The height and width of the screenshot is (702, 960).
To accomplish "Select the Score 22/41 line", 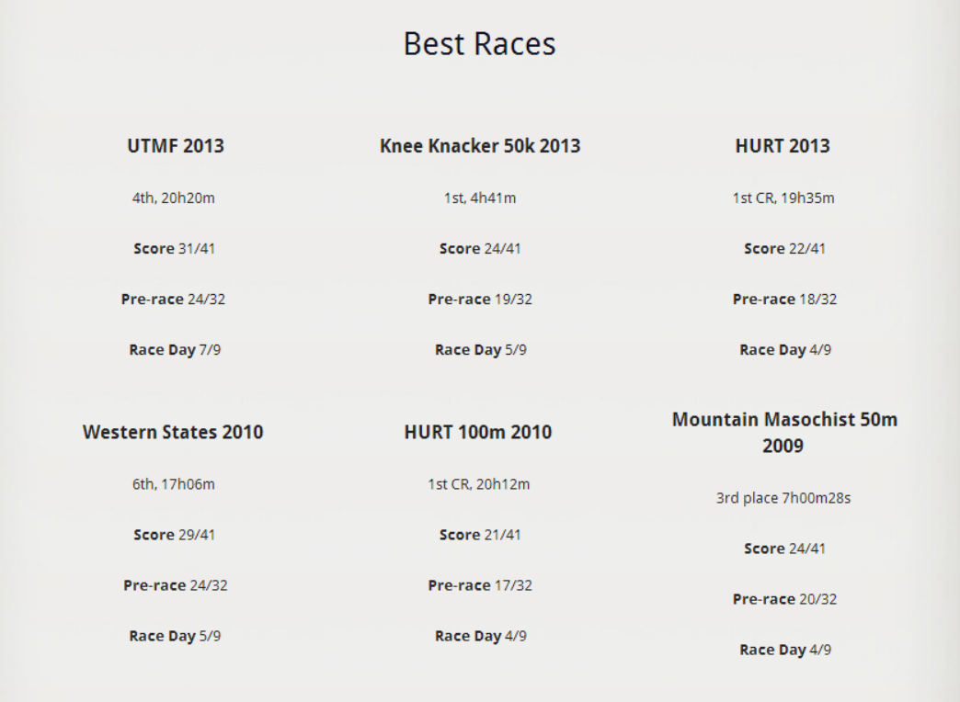I will 783,248.
